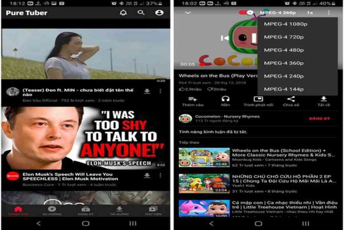Skip to previous video in player
The width and height of the screenshot is (344, 230).
[224, 38]
